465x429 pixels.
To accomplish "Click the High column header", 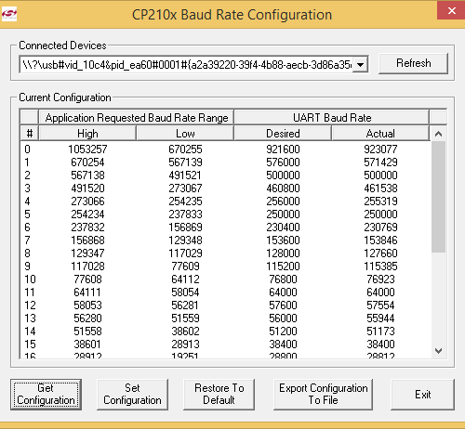I will point(87,134).
